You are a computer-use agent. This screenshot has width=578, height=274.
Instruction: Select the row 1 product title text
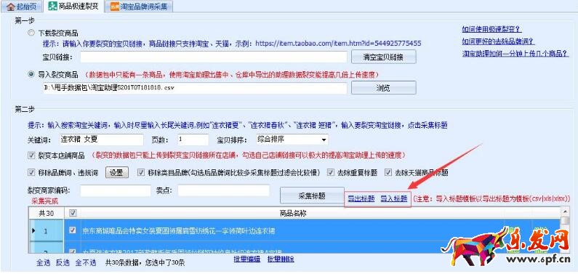pos(178,231)
